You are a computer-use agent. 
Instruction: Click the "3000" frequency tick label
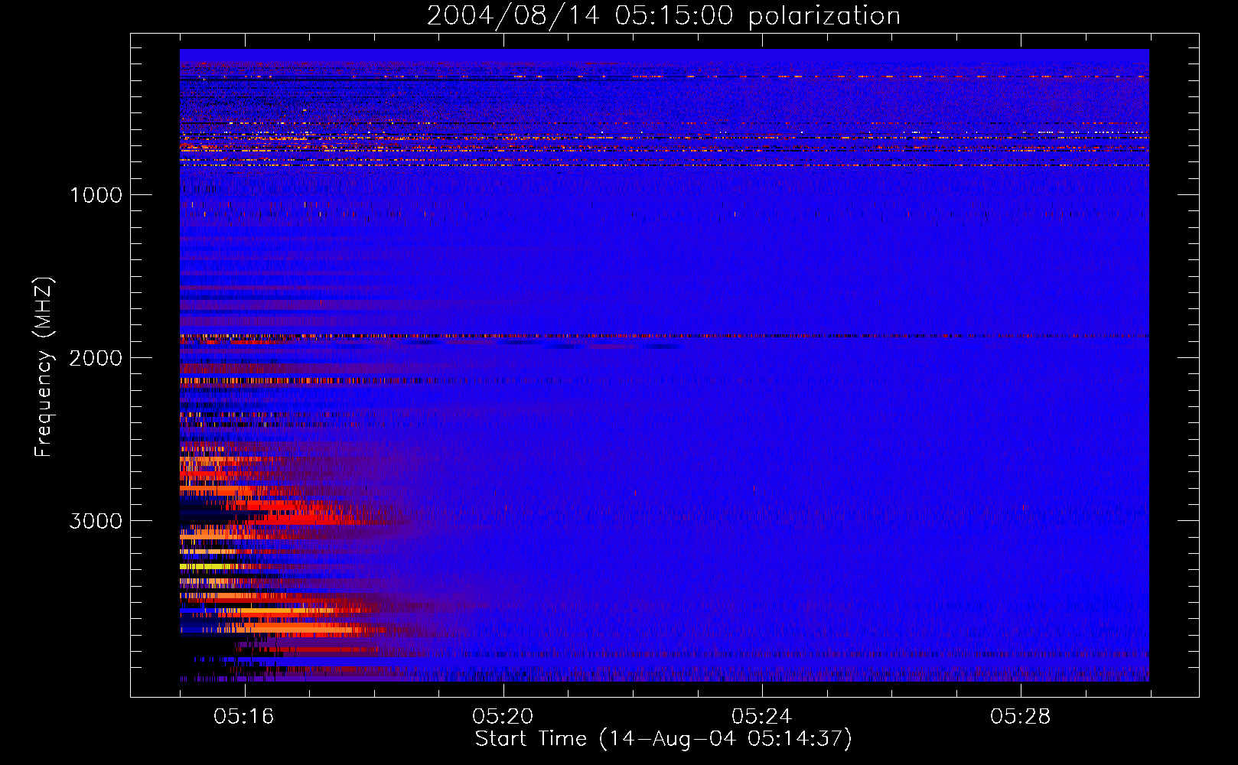[96, 521]
